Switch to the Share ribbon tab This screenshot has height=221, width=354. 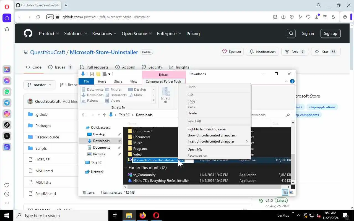118,81
